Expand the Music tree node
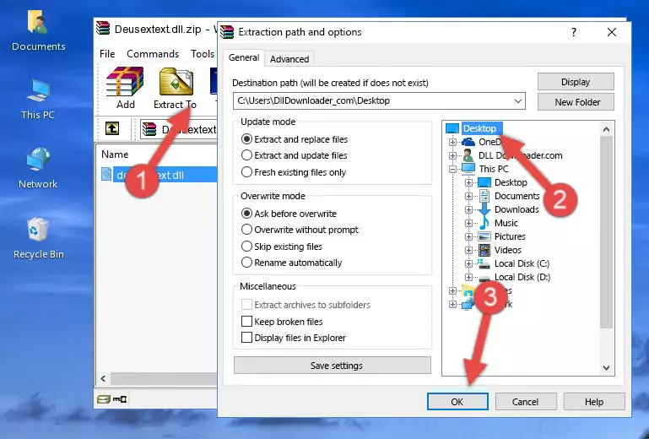 pos(468,223)
